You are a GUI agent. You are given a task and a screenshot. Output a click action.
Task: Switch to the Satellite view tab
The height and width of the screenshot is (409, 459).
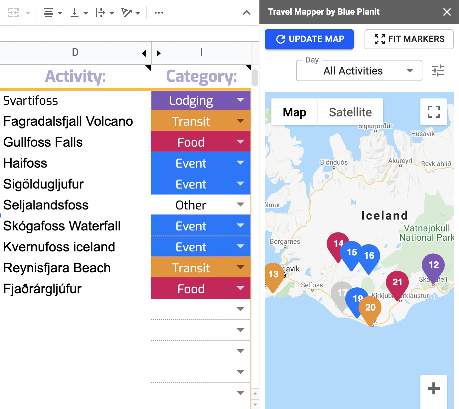coord(350,112)
